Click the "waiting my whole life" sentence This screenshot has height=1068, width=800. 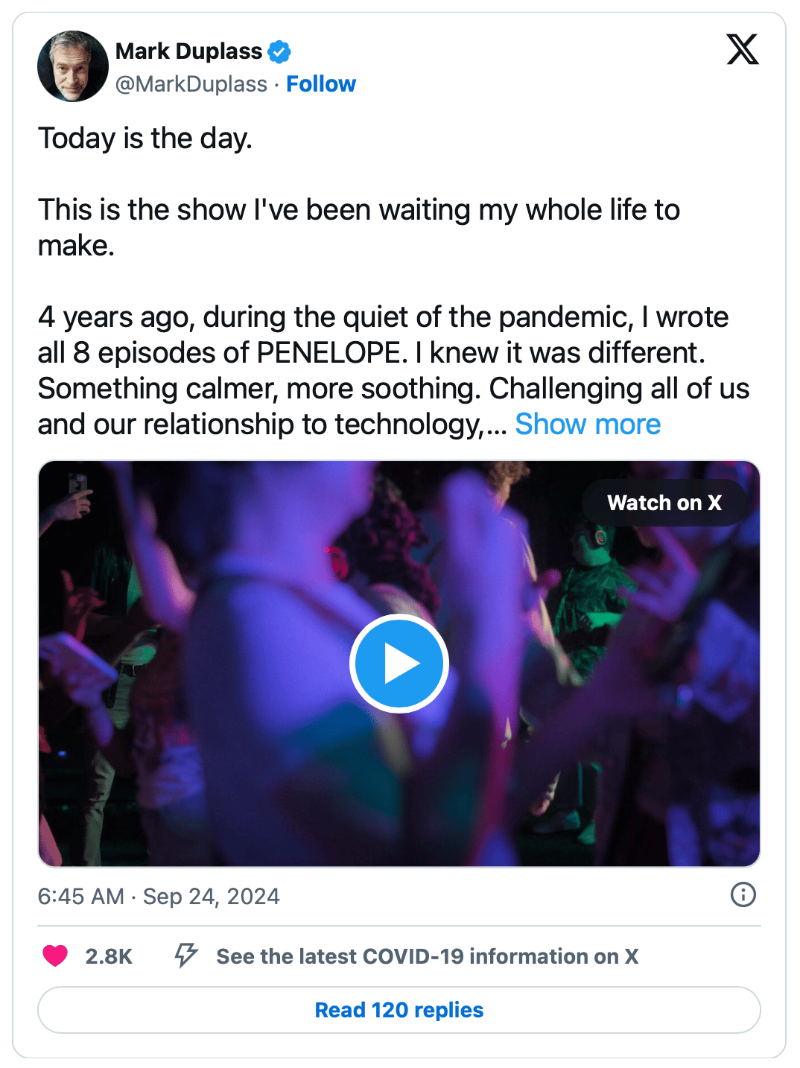coord(358,211)
